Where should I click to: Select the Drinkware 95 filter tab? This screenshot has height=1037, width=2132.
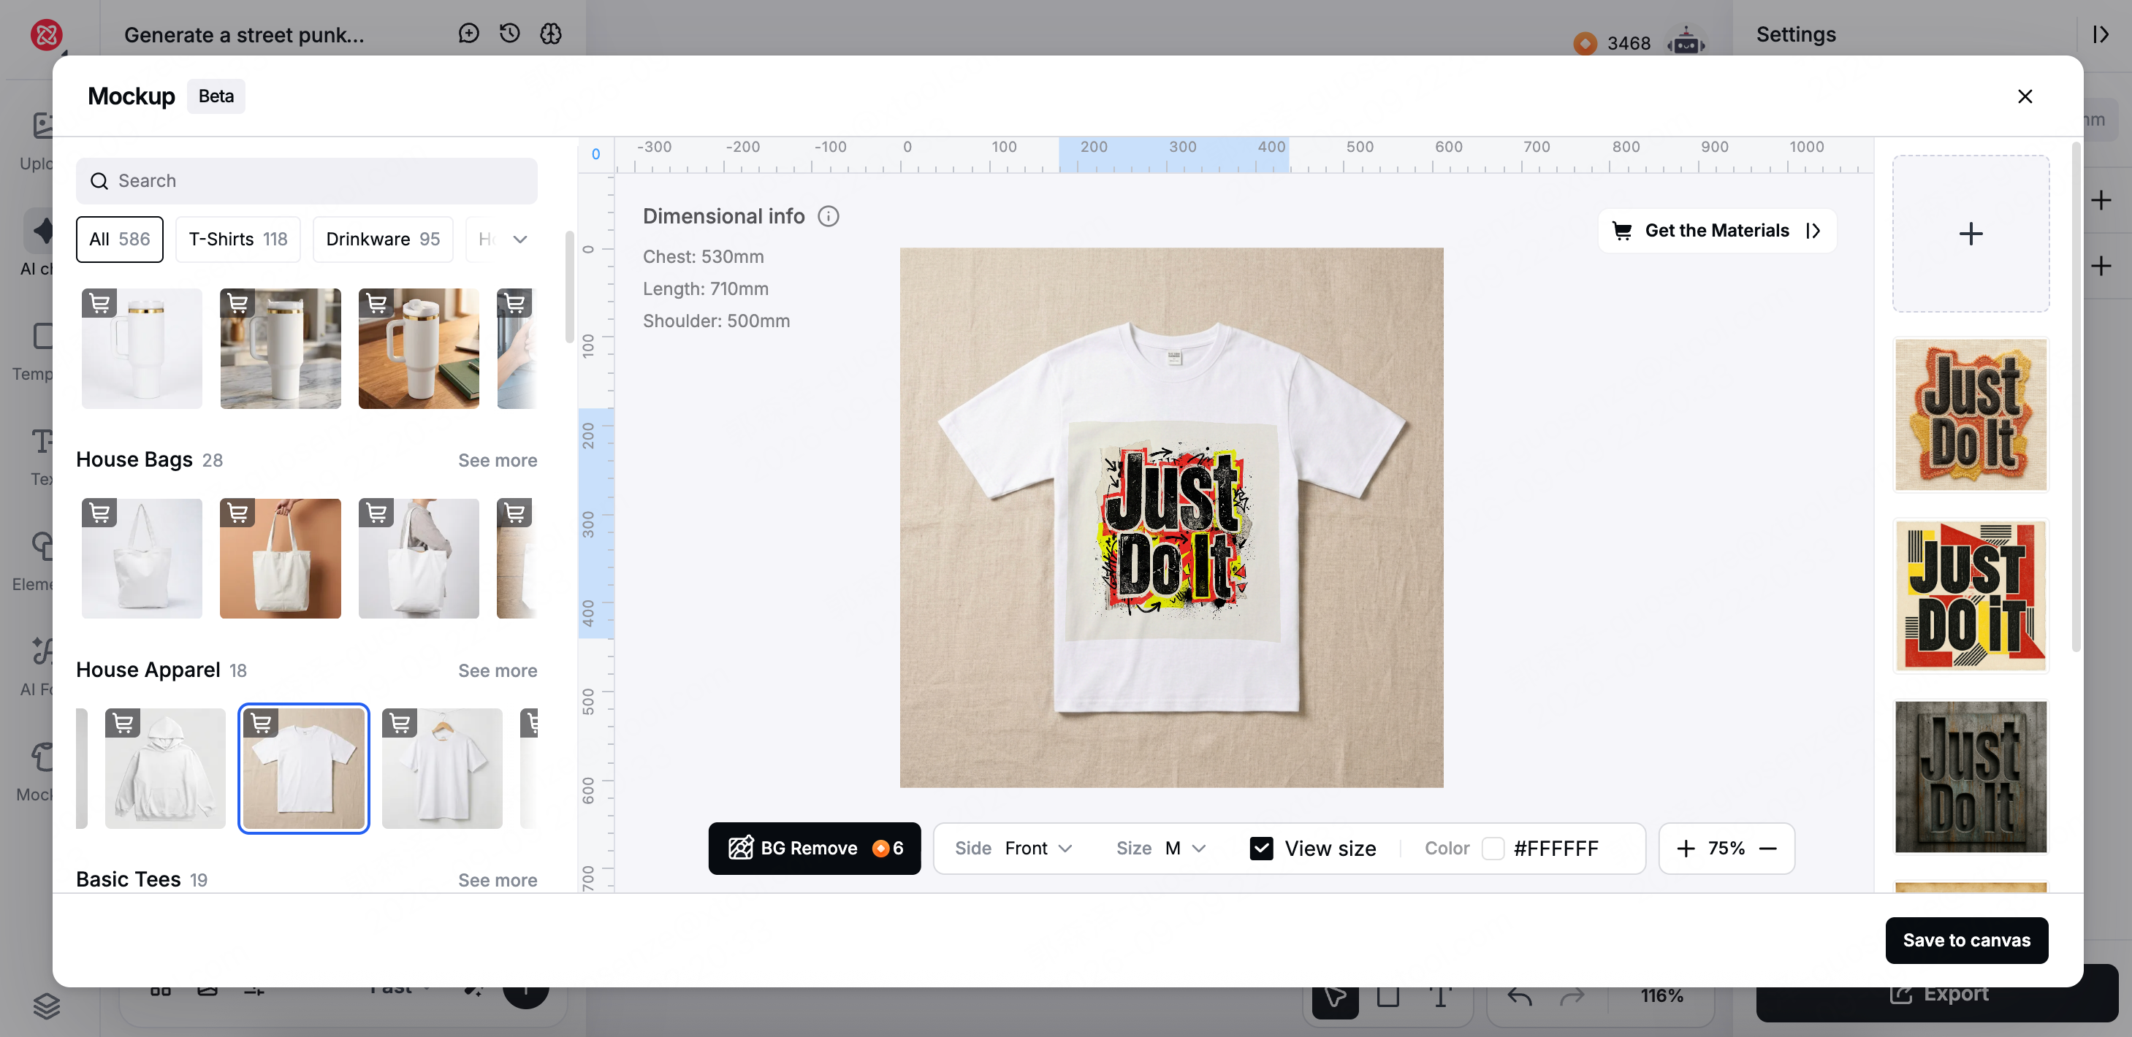coord(382,239)
